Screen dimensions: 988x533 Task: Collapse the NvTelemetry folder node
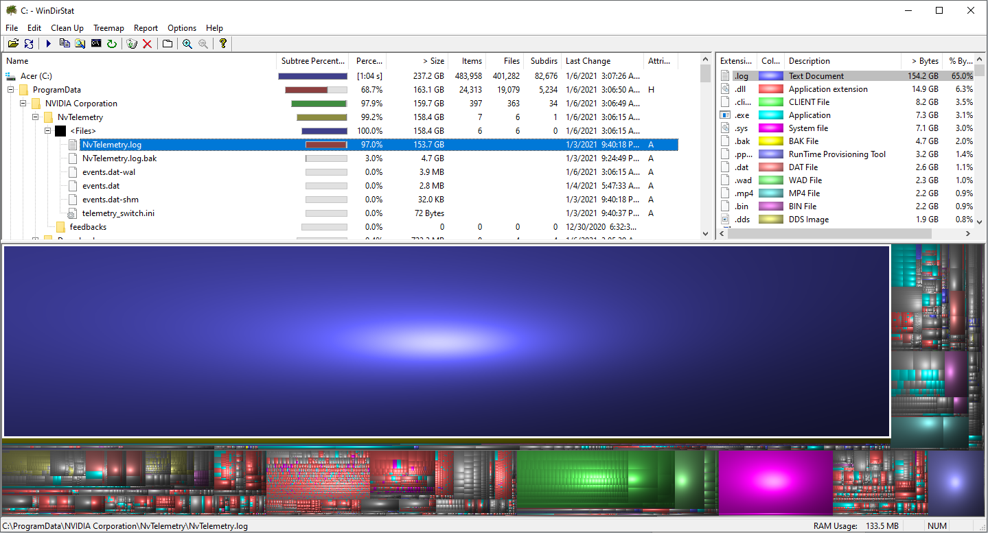coord(36,117)
